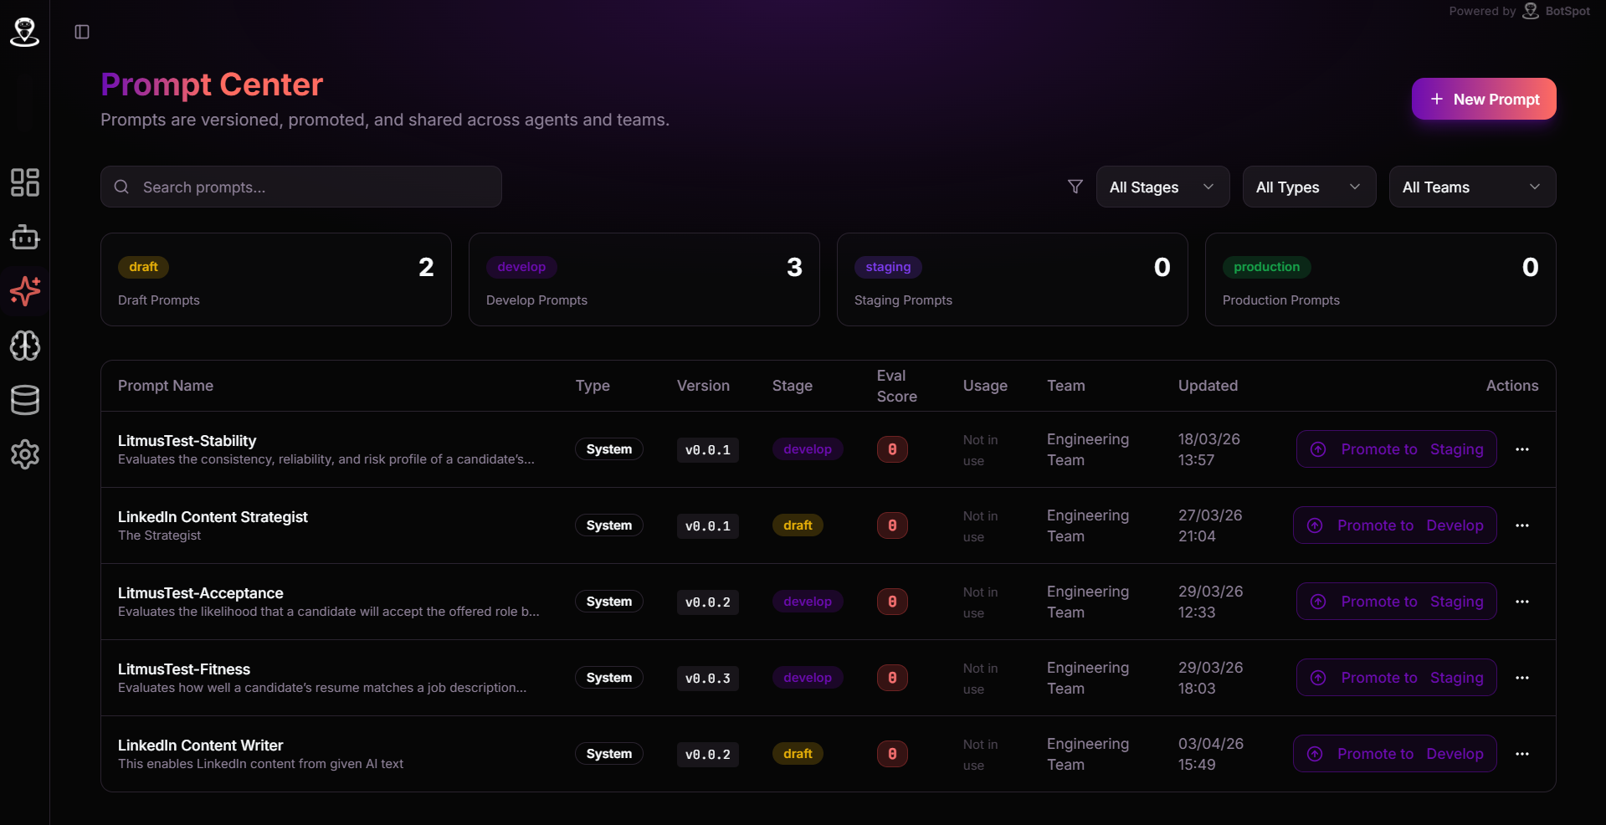This screenshot has width=1606, height=825.
Task: Open more actions for LitmusTest-Acceptance
Action: click(x=1522, y=602)
